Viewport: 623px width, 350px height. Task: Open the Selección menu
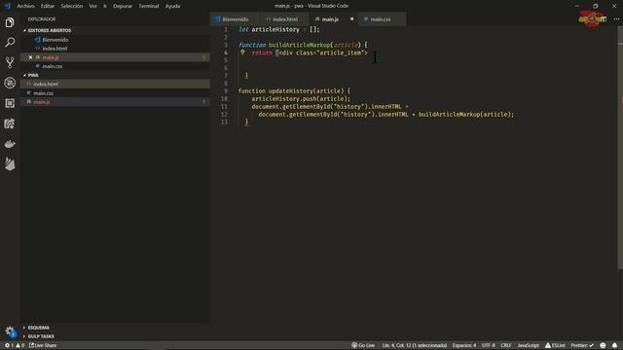click(x=71, y=6)
